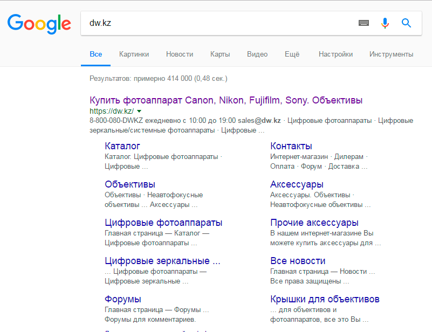Go to Google home via logo

click(39, 24)
